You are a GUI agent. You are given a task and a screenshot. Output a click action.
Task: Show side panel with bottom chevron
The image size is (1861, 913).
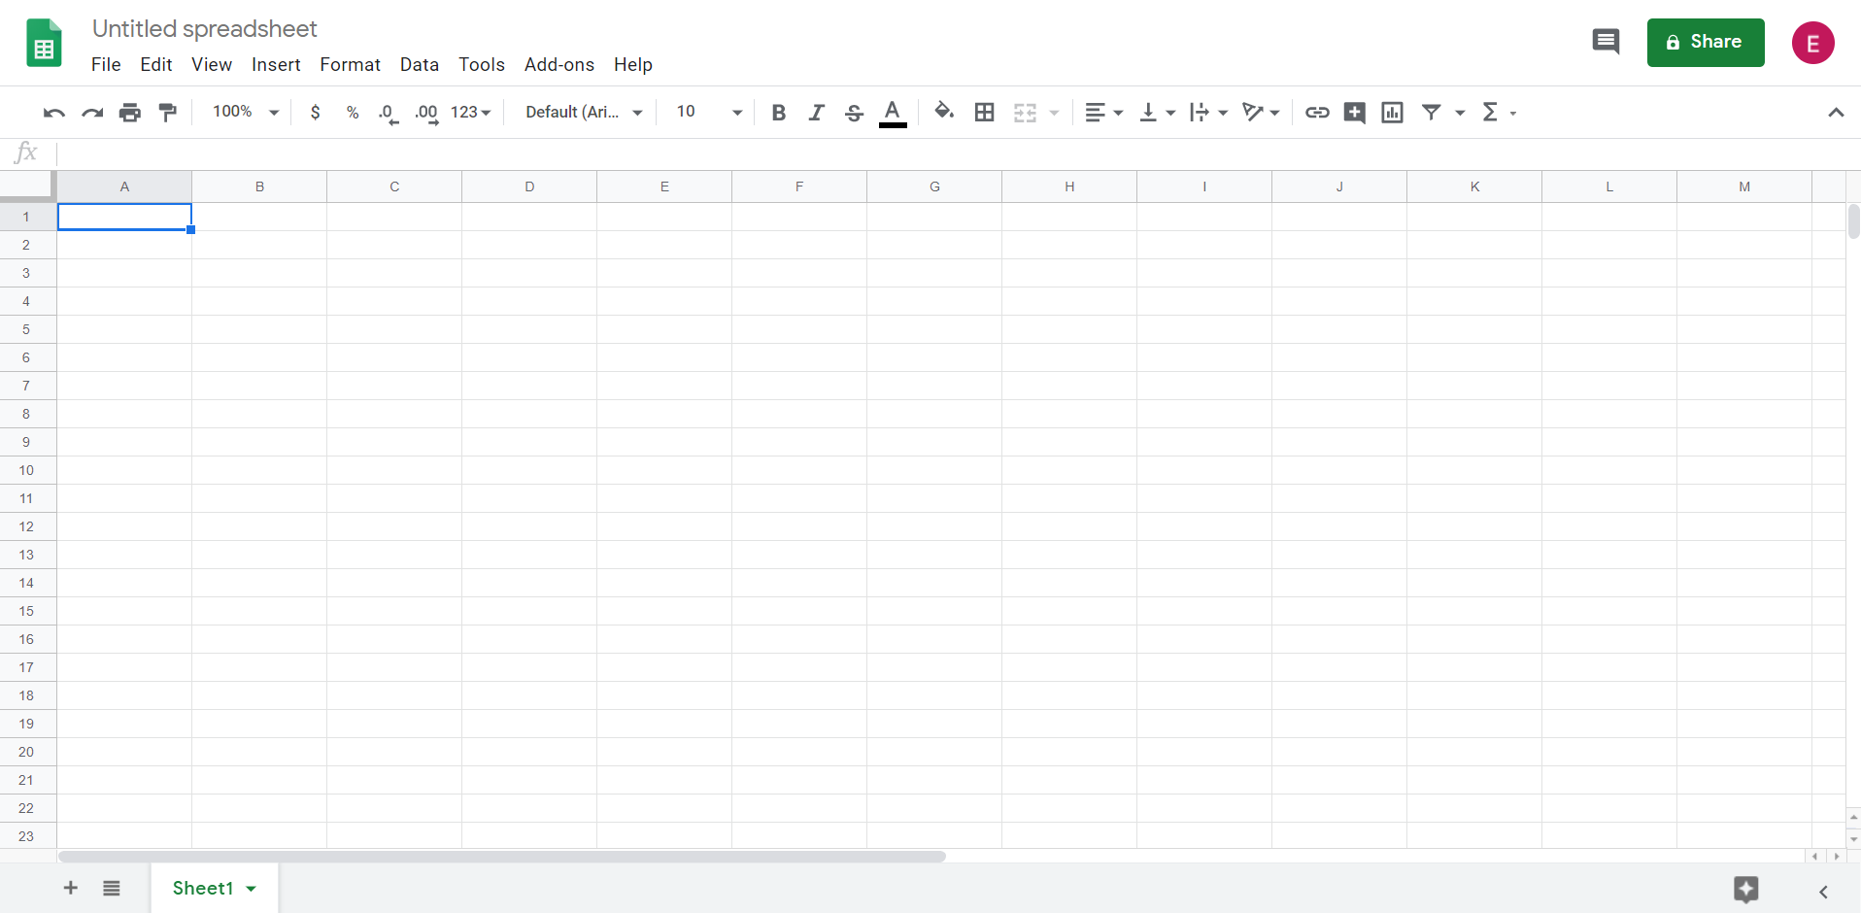1823,892
